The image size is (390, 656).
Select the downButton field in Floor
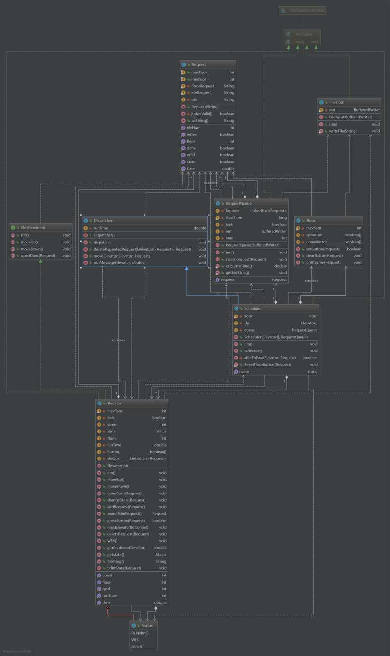328,242
